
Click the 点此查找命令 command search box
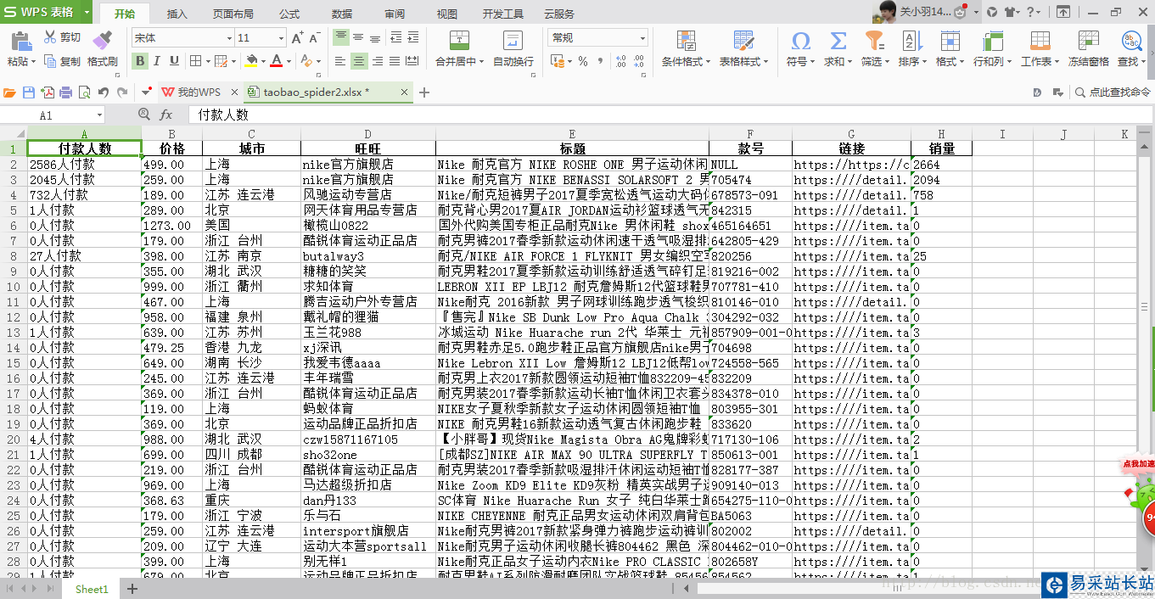pos(1113,92)
